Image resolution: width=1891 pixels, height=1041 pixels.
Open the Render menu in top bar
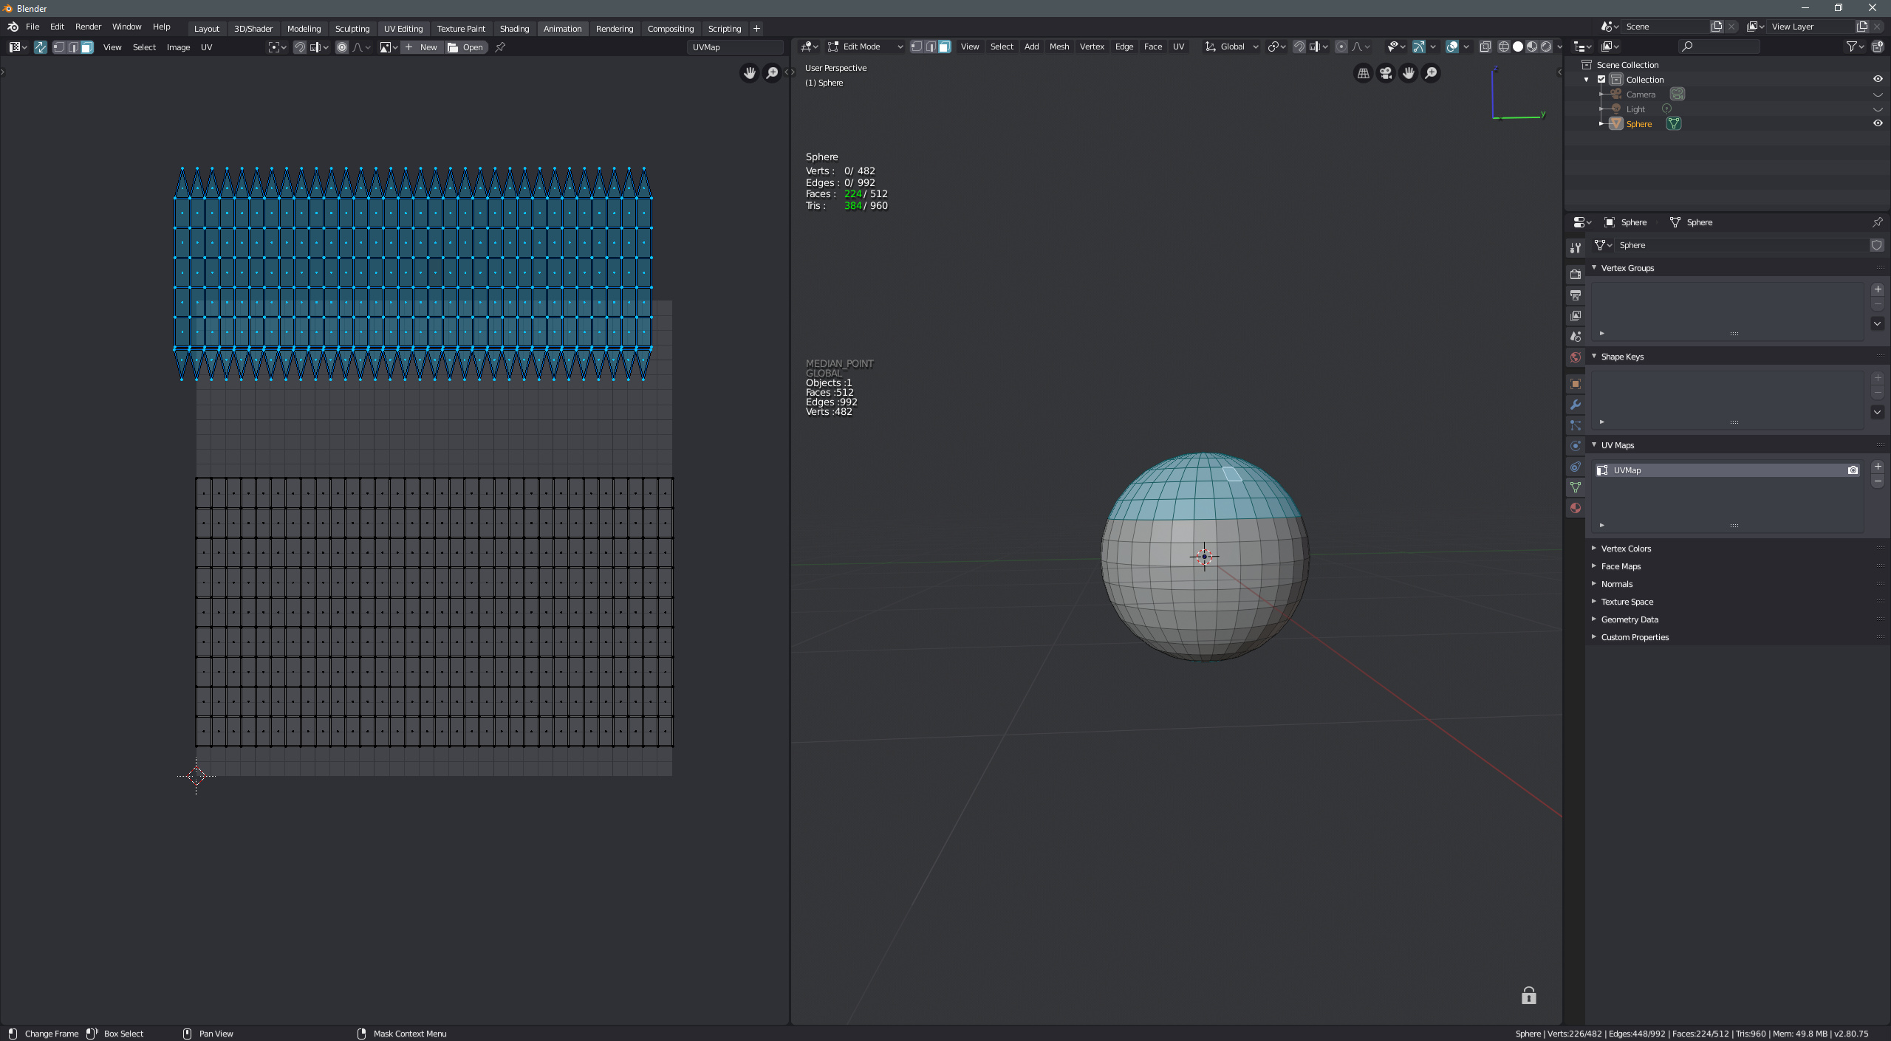pyautogui.click(x=88, y=27)
